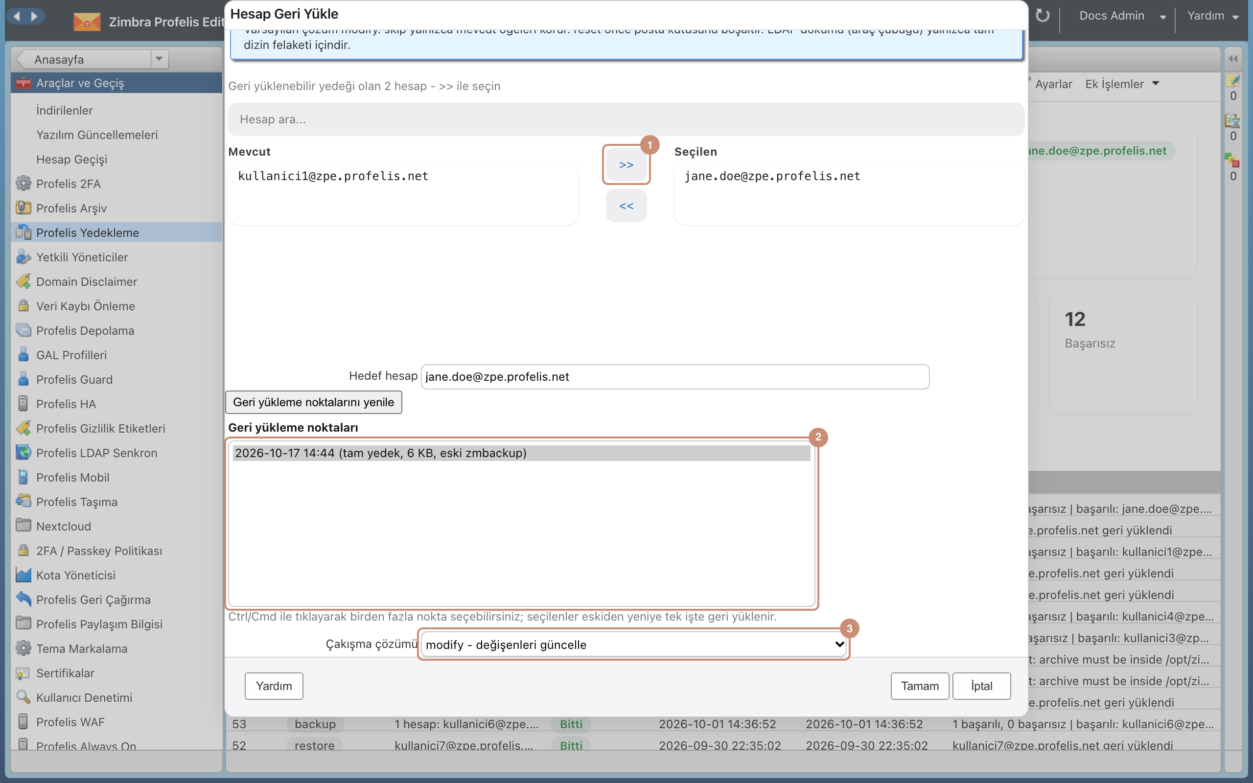1253x783 pixels.
Task: Click the refresh icon in top bar
Action: [1042, 16]
